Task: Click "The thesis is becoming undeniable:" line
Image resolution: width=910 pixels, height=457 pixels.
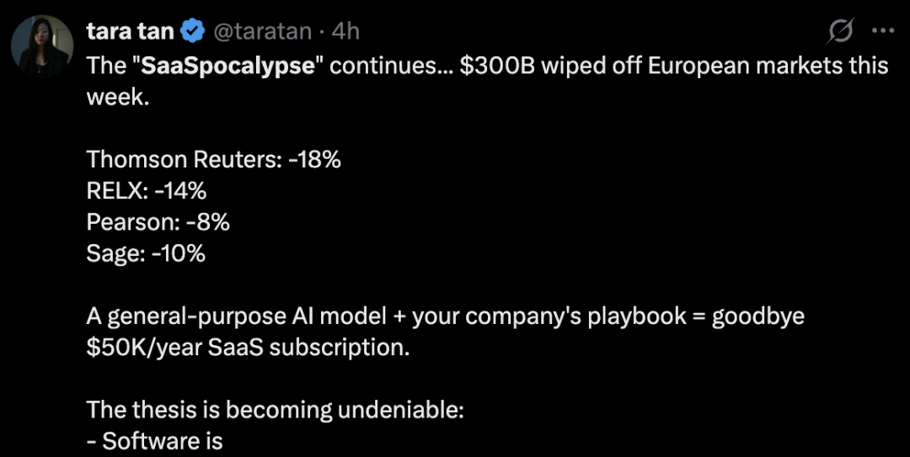Action: [275, 410]
